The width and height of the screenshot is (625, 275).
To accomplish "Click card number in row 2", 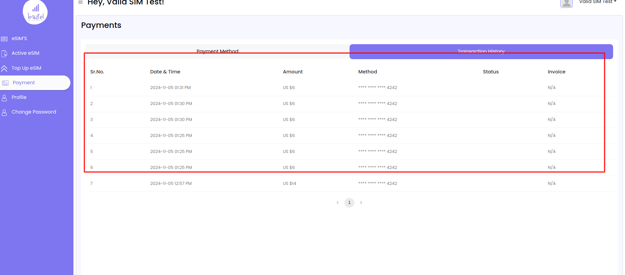I will pos(378,104).
